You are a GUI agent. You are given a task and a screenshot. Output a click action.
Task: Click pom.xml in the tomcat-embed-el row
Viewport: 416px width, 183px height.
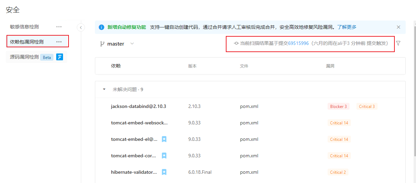click(x=249, y=139)
